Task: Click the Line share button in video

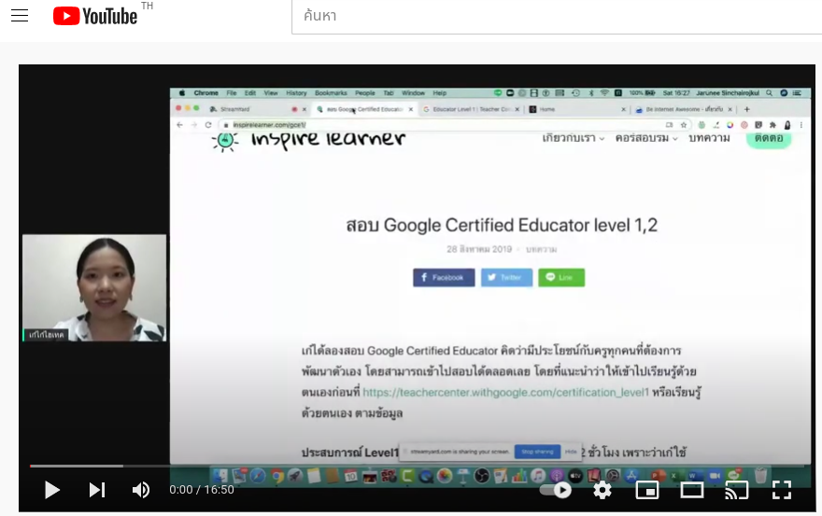Action: tap(561, 277)
